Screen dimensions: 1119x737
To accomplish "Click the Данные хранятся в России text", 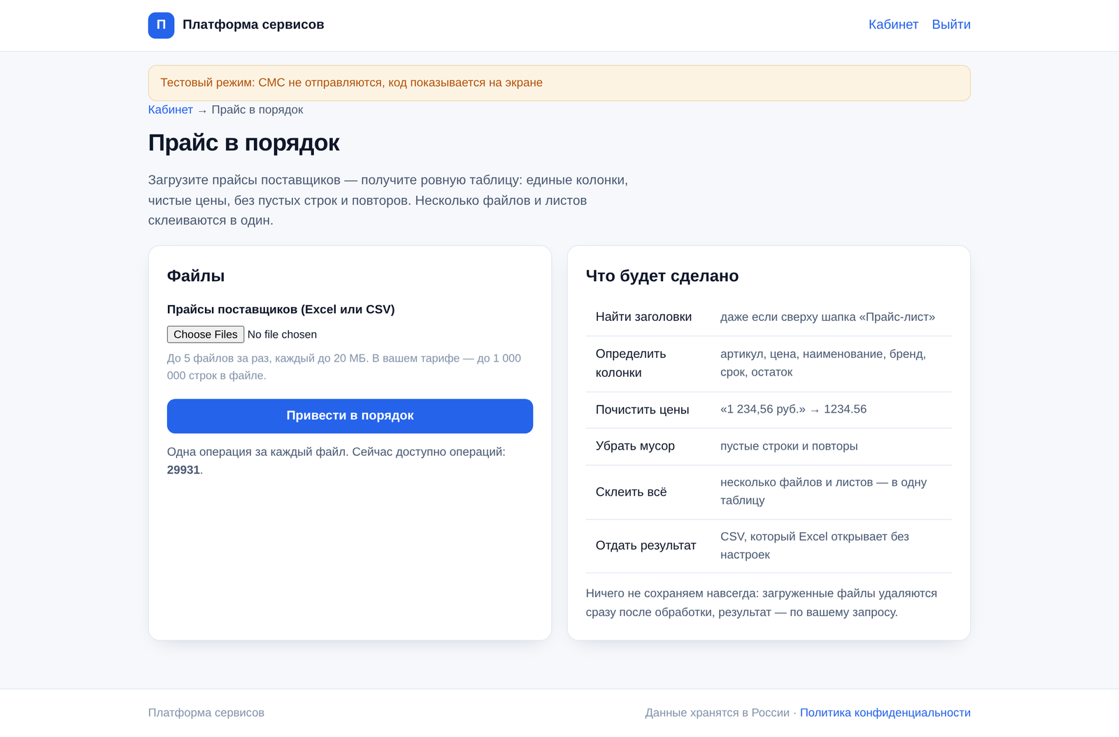I will tap(717, 713).
